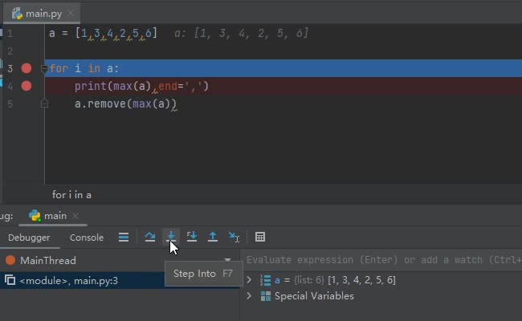Viewport: 522px width, 321px height.
Task: Click the Step Out arrow icon
Action: (x=213, y=237)
